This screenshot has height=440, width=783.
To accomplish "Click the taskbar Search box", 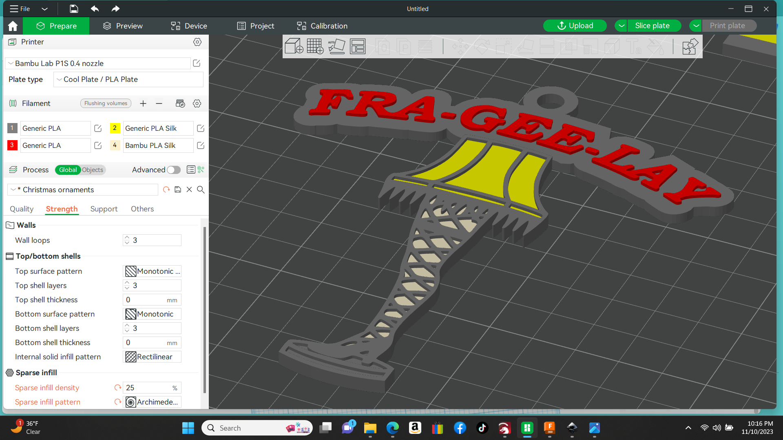I will (257, 428).
